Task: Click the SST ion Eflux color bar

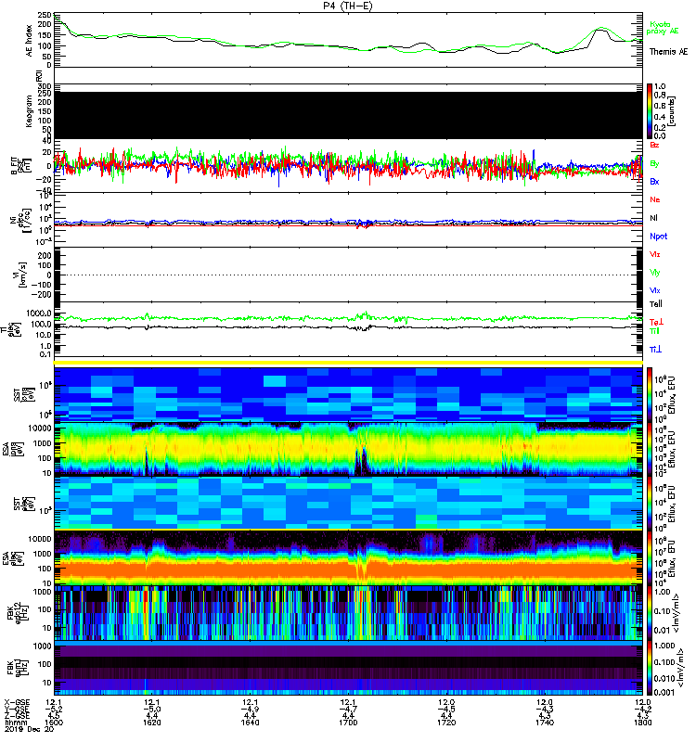Action: 650,394
